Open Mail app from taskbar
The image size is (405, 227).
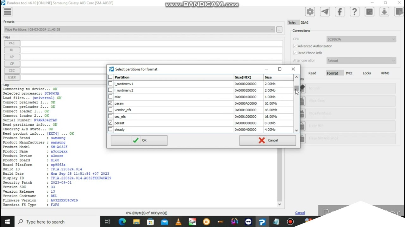click(164, 222)
